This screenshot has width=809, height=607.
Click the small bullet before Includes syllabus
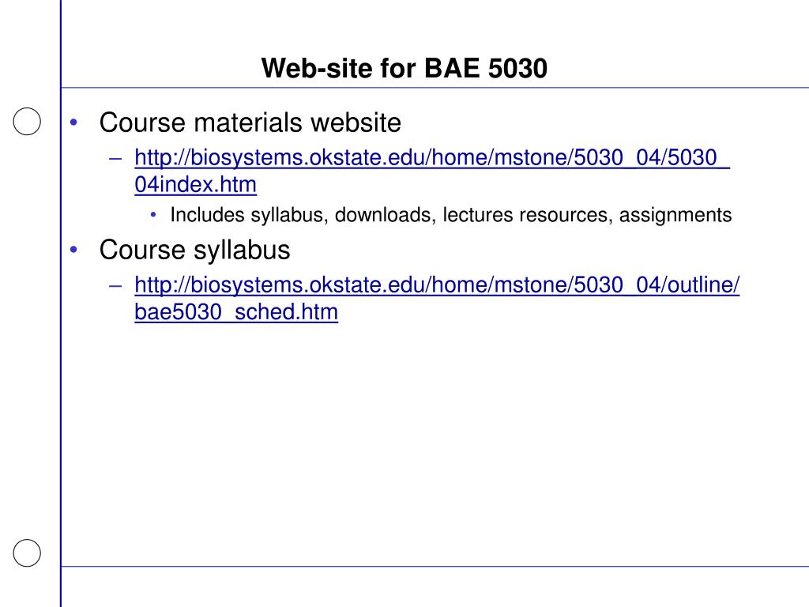tap(153, 215)
